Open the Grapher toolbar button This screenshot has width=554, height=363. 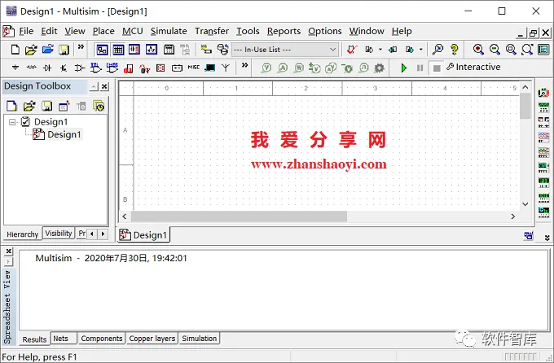click(152, 50)
